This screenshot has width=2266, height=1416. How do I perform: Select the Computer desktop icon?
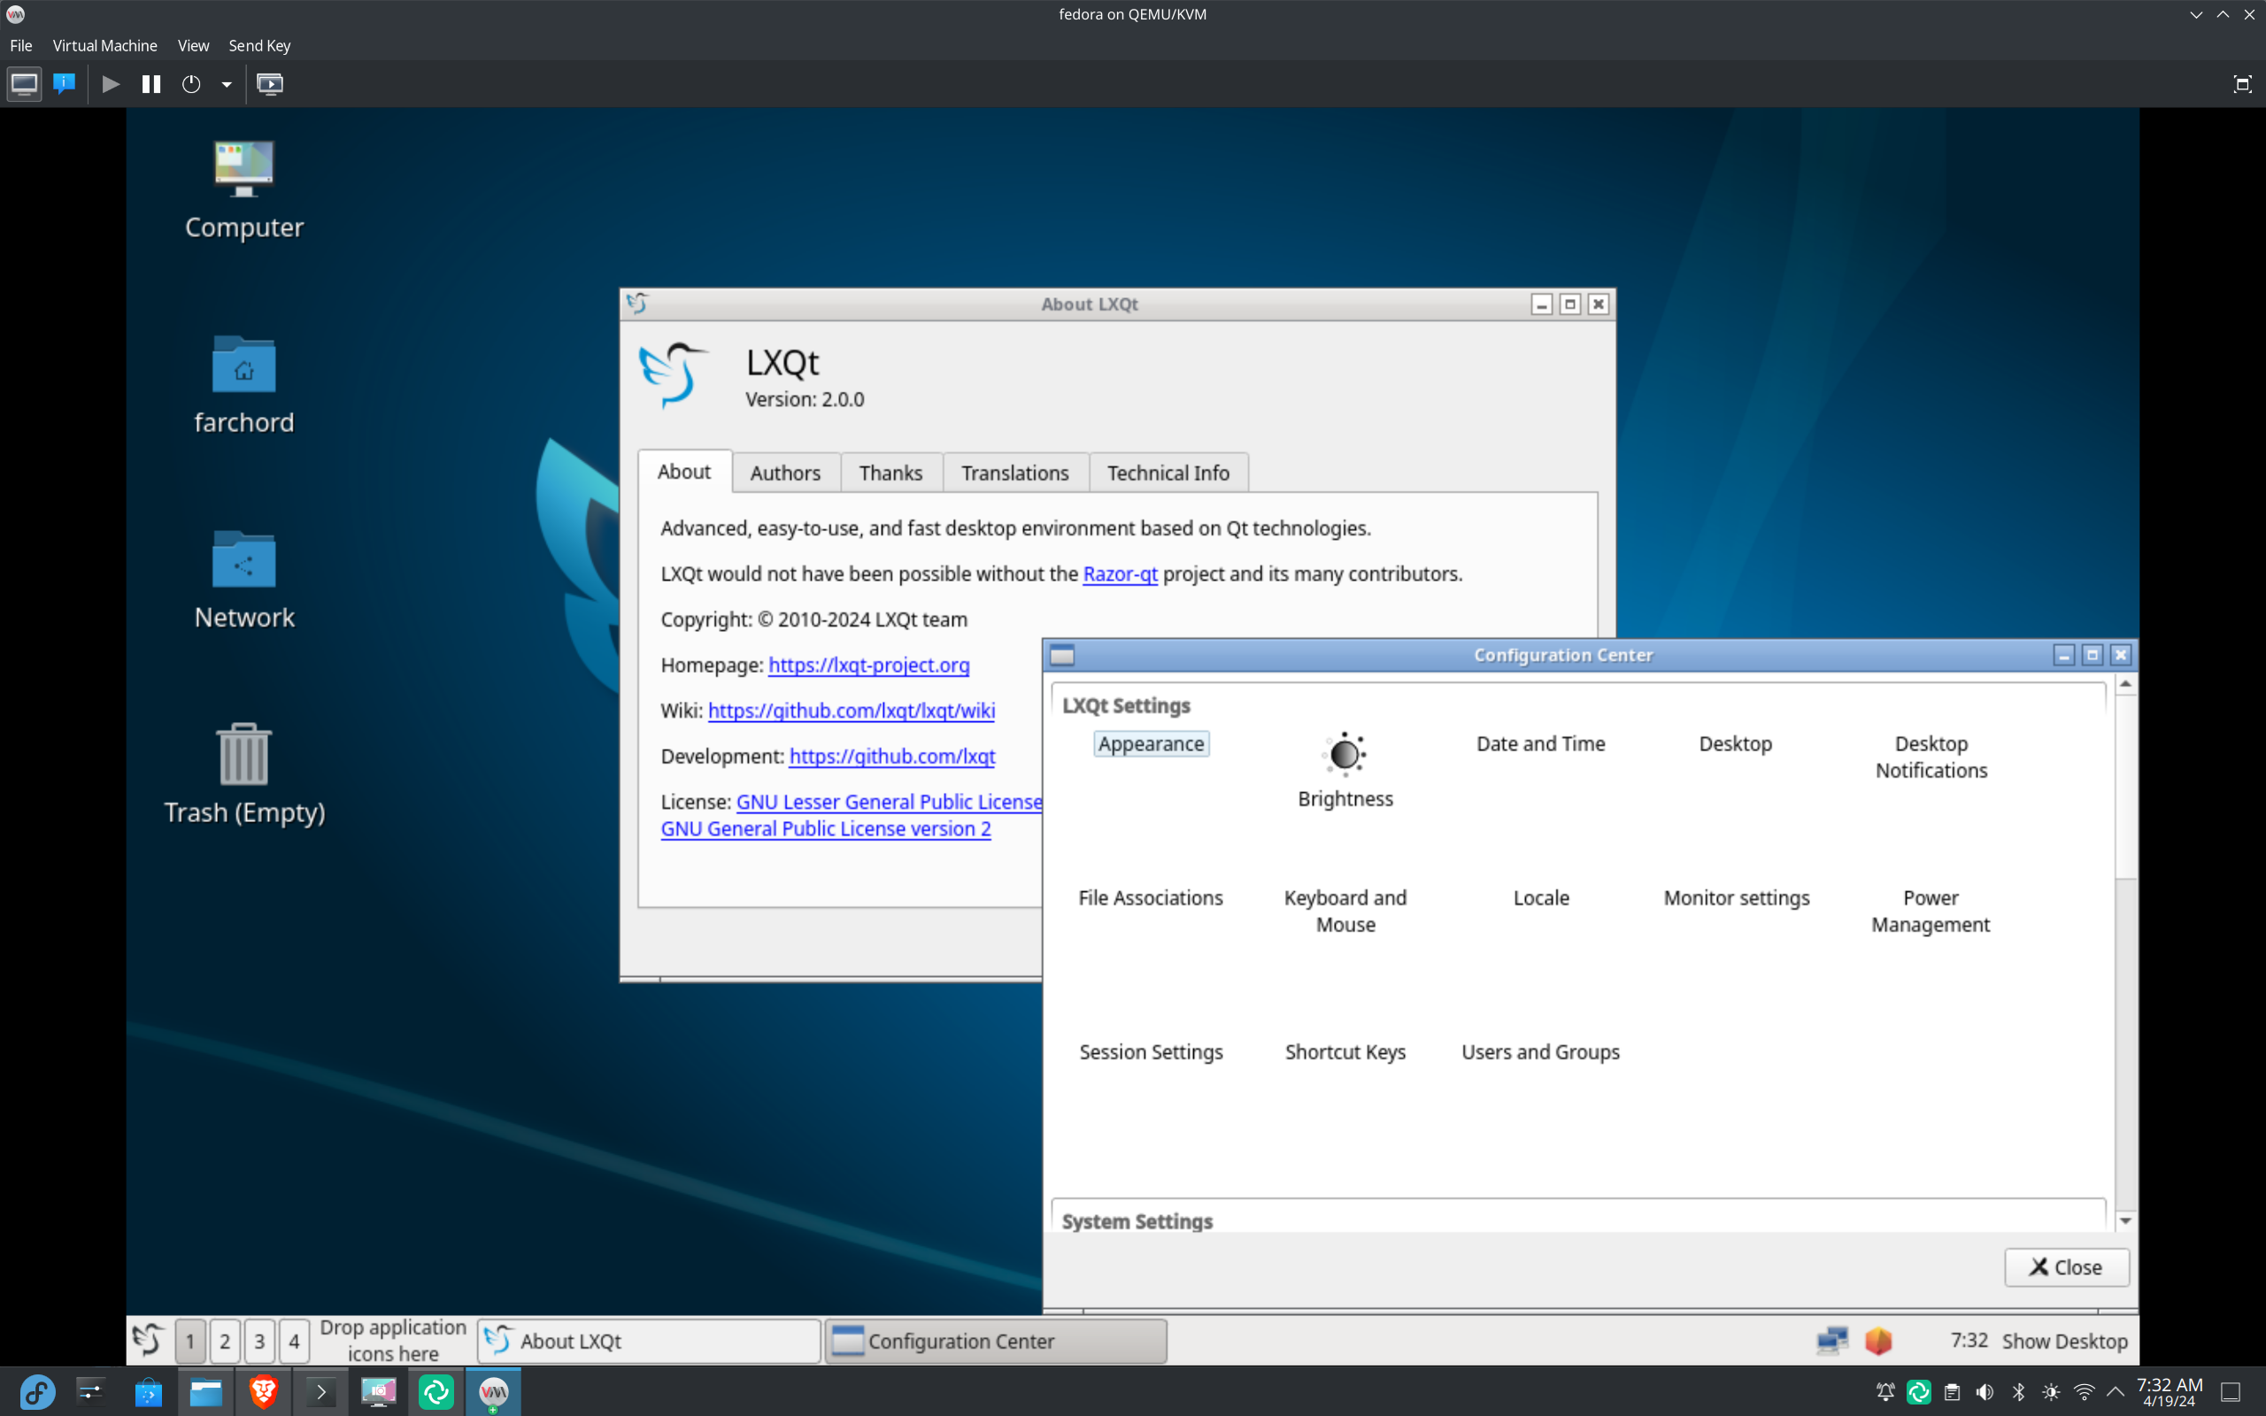click(244, 190)
